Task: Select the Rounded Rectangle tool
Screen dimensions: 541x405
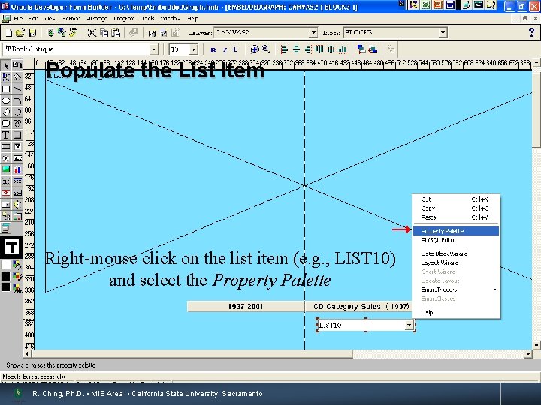Action: point(5,123)
